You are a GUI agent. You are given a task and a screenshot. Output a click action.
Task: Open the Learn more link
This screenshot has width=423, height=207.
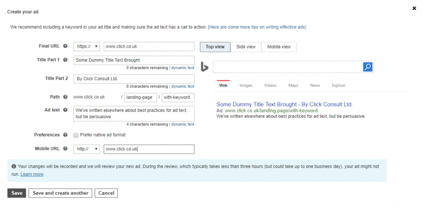coord(32,174)
